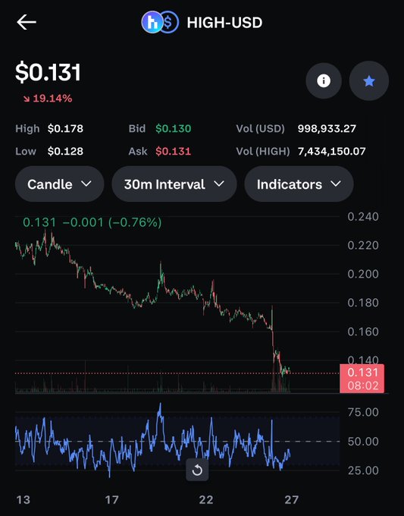Tap date 17 on the time axis
Viewport: 404px width, 516px height.
pyautogui.click(x=111, y=500)
